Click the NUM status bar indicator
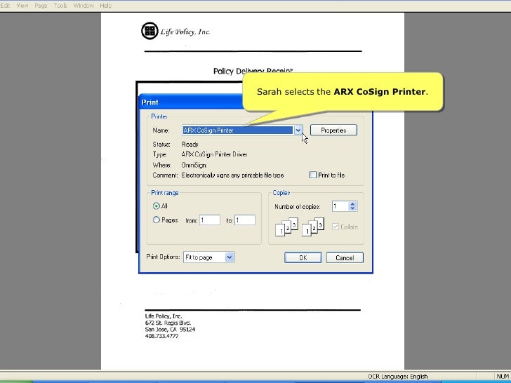The height and width of the screenshot is (383, 511). coord(503,377)
